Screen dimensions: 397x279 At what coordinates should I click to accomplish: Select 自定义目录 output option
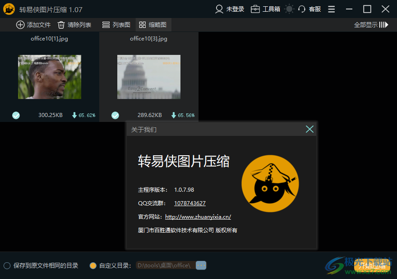pos(92,265)
